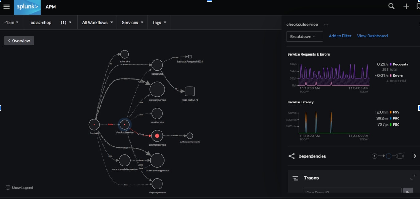420x199 pixels.
Task: Click the plus create icon
Action: (406, 6)
